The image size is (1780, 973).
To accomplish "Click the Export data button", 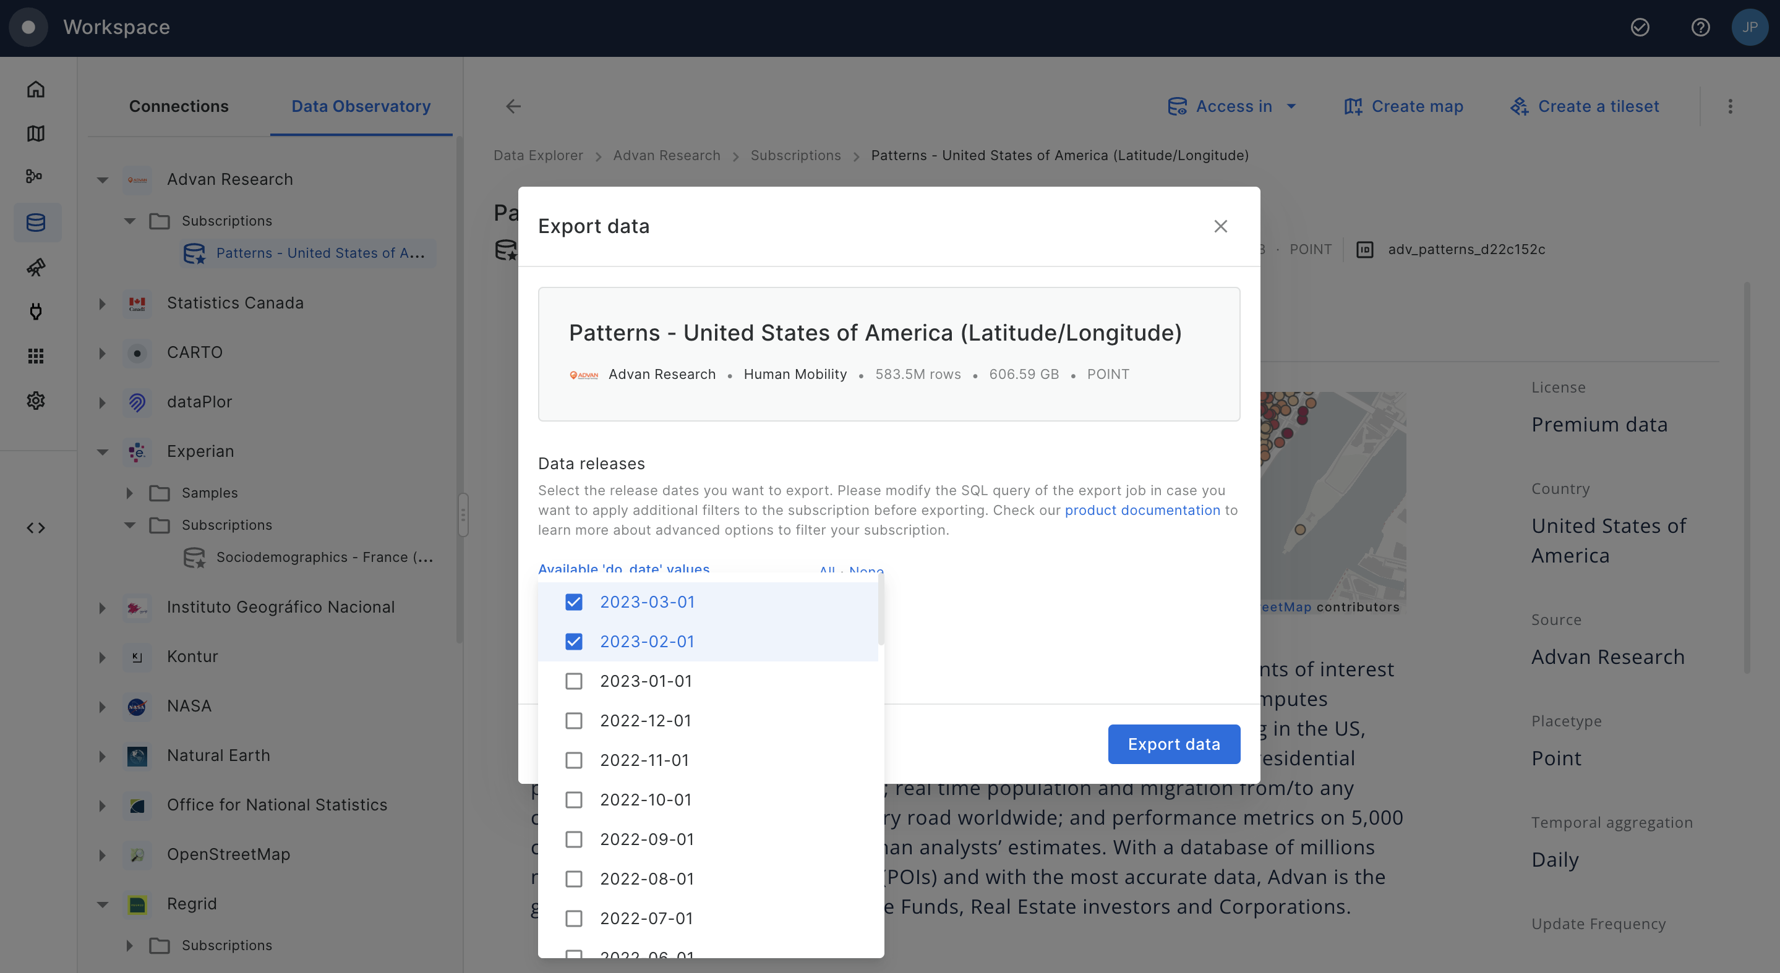I will pos(1174,744).
